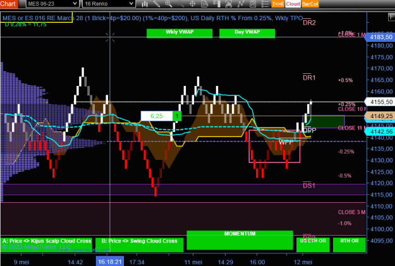Click the Day VWAP green button
The width and height of the screenshot is (395, 266).
(247, 33)
